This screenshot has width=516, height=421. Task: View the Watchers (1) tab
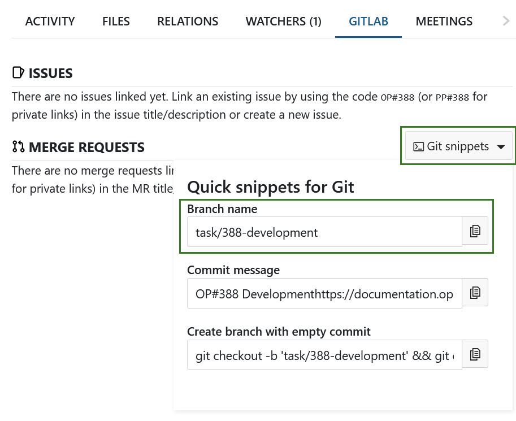click(x=283, y=21)
